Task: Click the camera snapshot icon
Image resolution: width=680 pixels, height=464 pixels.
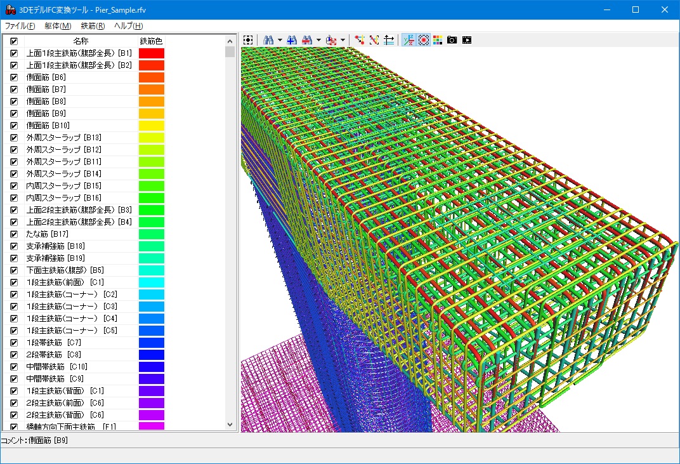Action: point(452,40)
